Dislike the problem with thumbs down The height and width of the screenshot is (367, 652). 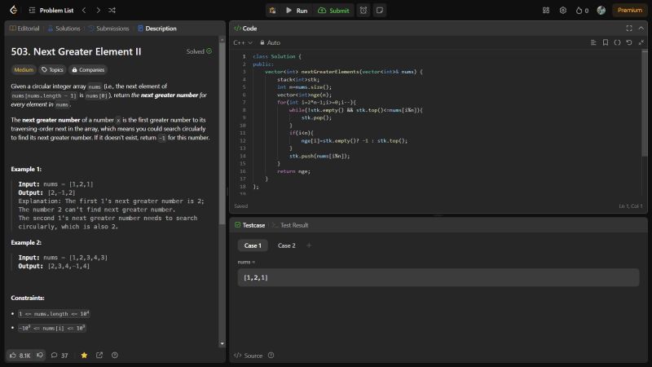coord(39,356)
